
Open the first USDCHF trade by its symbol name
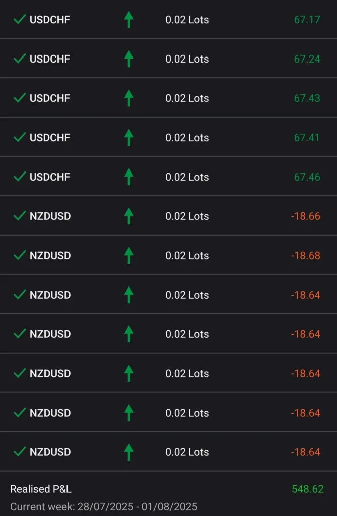[x=49, y=20]
